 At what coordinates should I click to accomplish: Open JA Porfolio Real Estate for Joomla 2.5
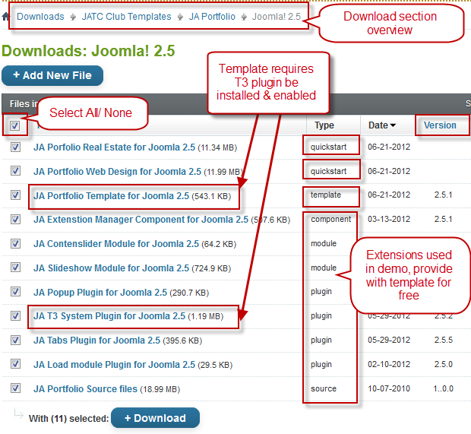(114, 147)
